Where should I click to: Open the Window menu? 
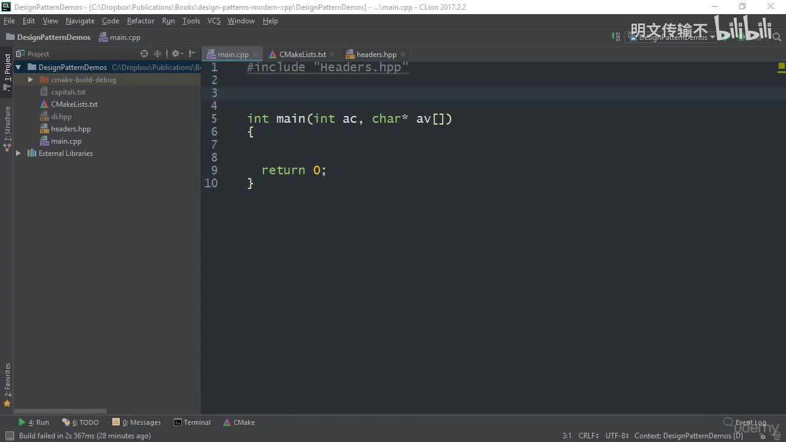pos(241,21)
